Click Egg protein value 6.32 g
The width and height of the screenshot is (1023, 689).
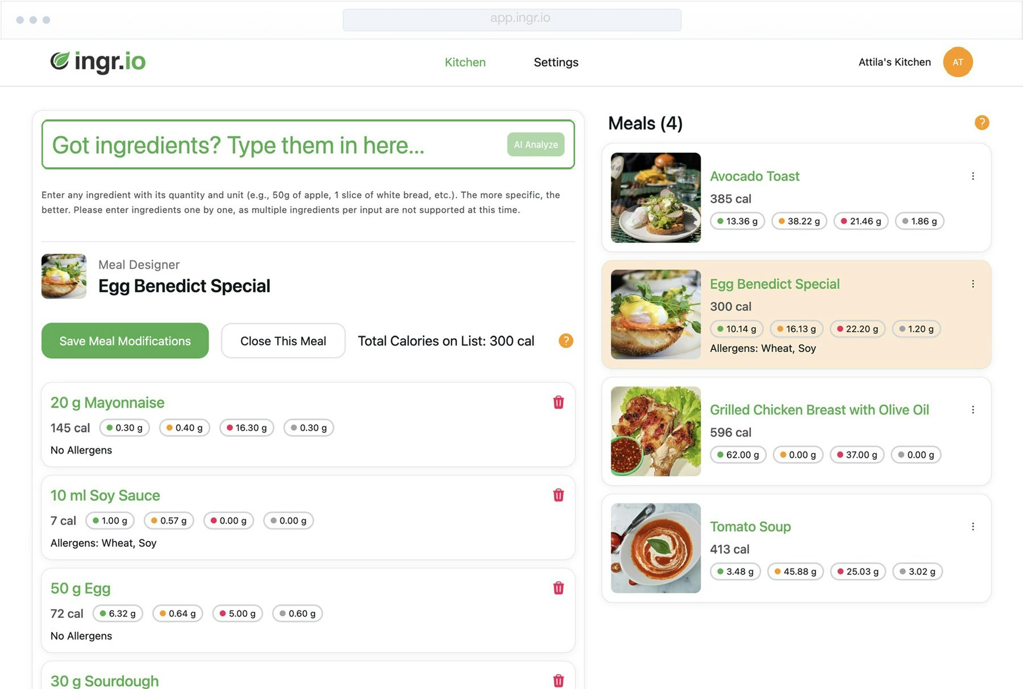pyautogui.click(x=118, y=613)
